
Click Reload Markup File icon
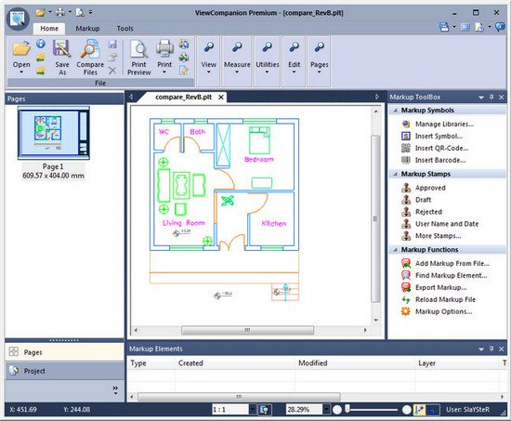click(x=406, y=299)
